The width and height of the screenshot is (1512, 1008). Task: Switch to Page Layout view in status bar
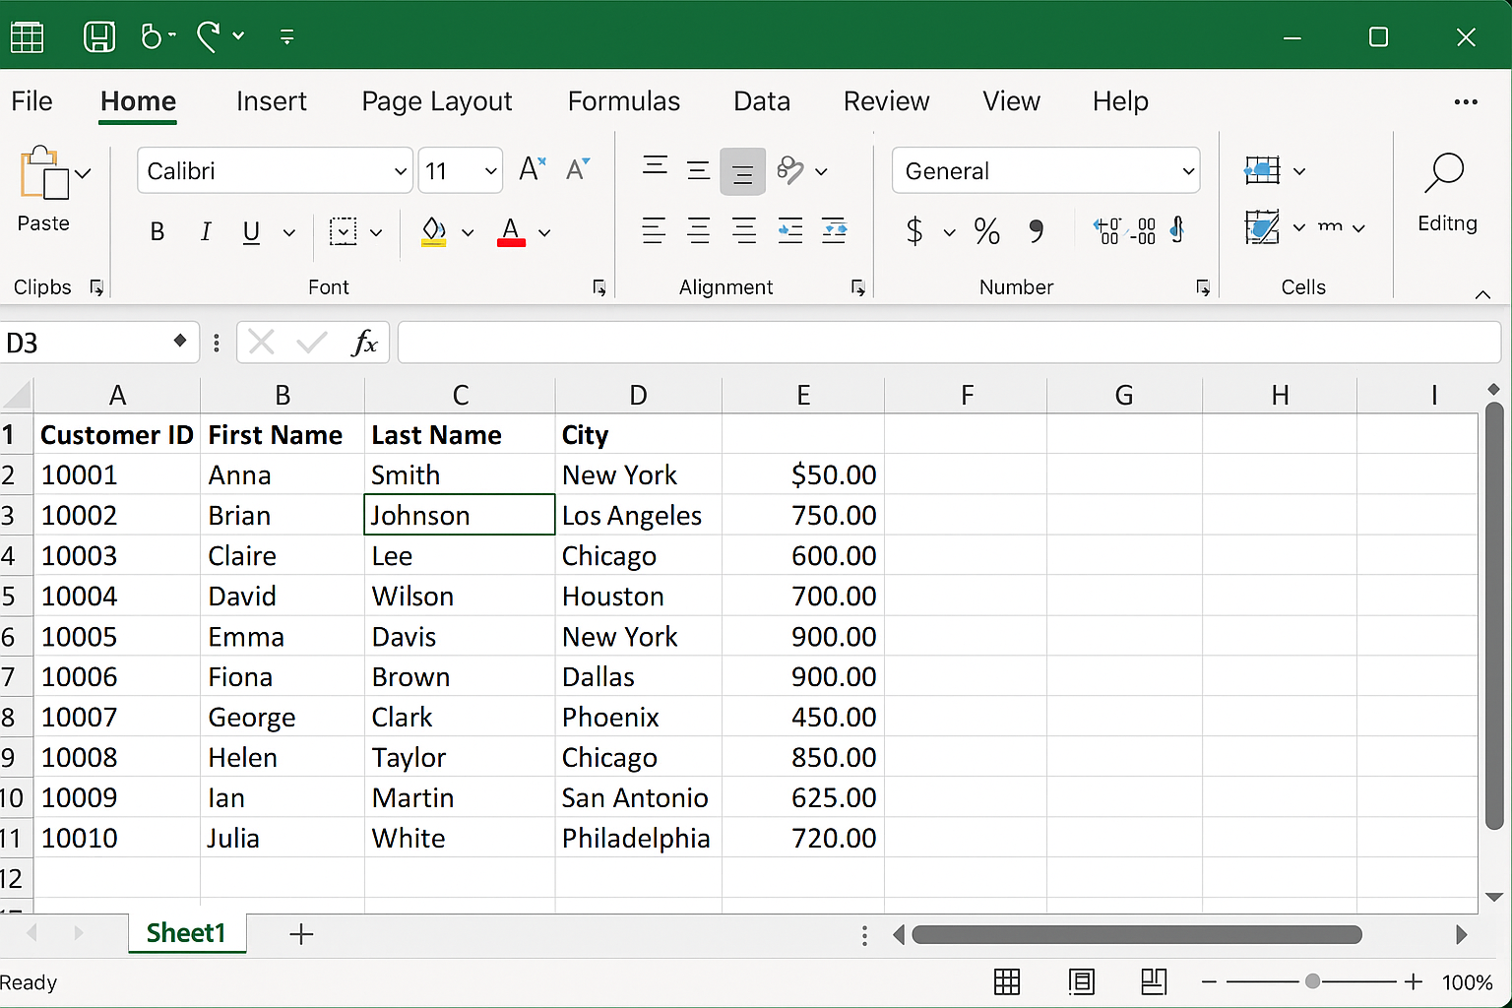click(x=1081, y=981)
